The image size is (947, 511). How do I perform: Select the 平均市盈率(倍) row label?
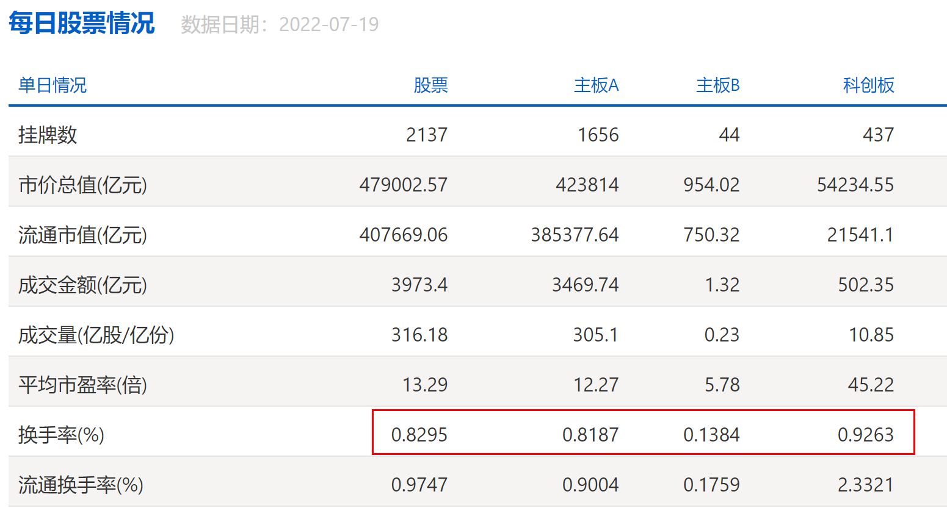click(83, 385)
